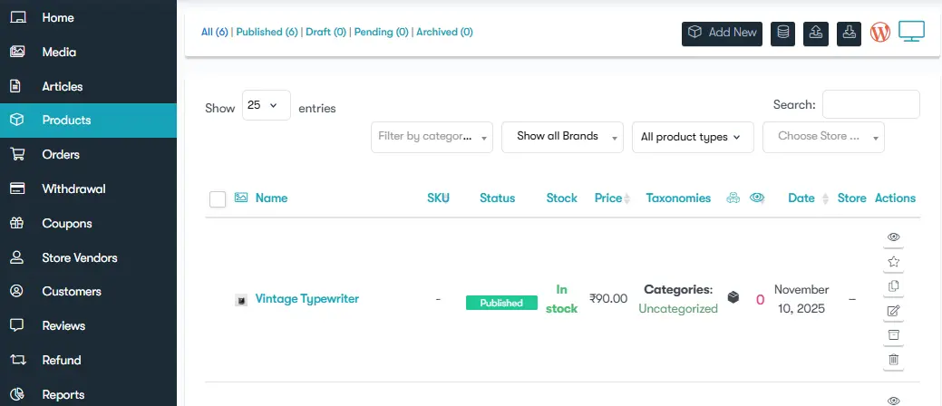Open the WordPress admin logo icon
942x406 pixels.
(879, 33)
